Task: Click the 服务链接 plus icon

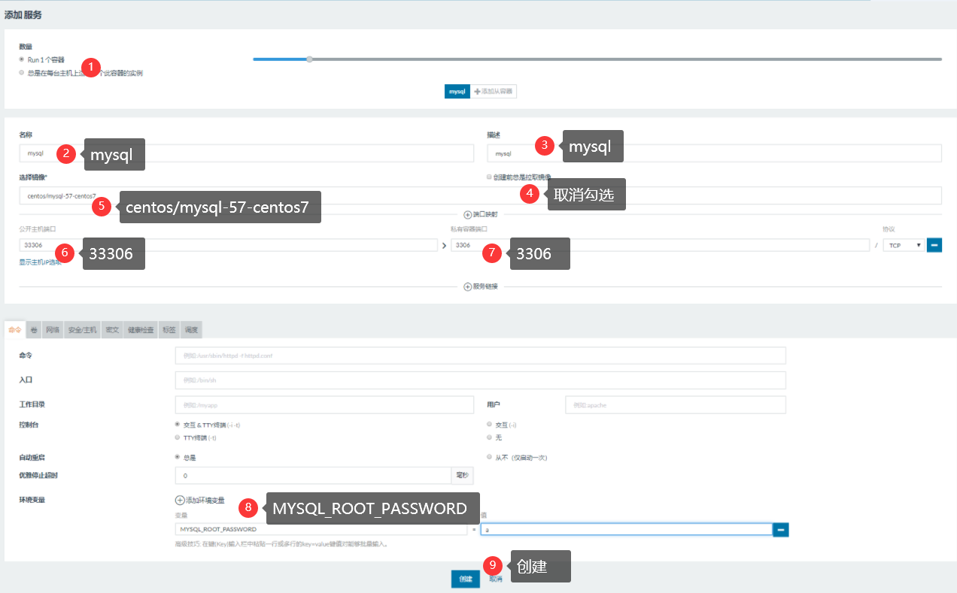Action: click(x=467, y=286)
